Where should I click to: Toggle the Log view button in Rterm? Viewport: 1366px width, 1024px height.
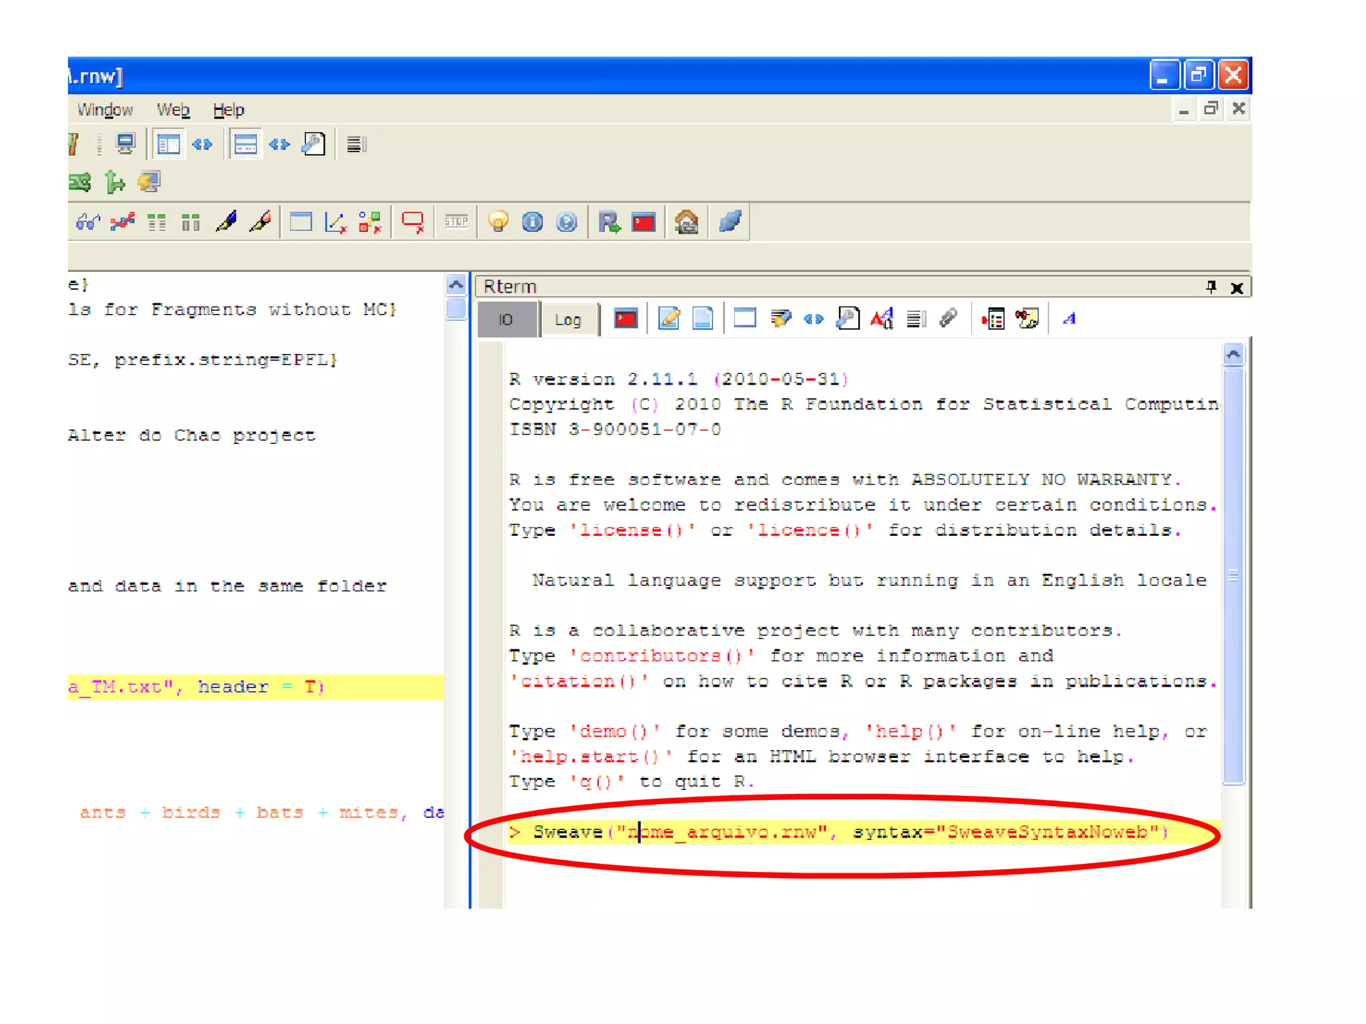[x=568, y=319]
